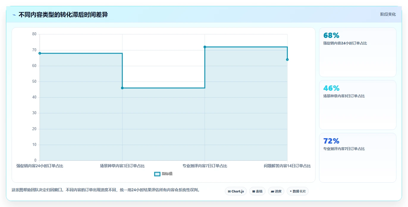
Task: Click the footer note starting 这张图帮助团队决定归因窗口
Action: (106, 190)
